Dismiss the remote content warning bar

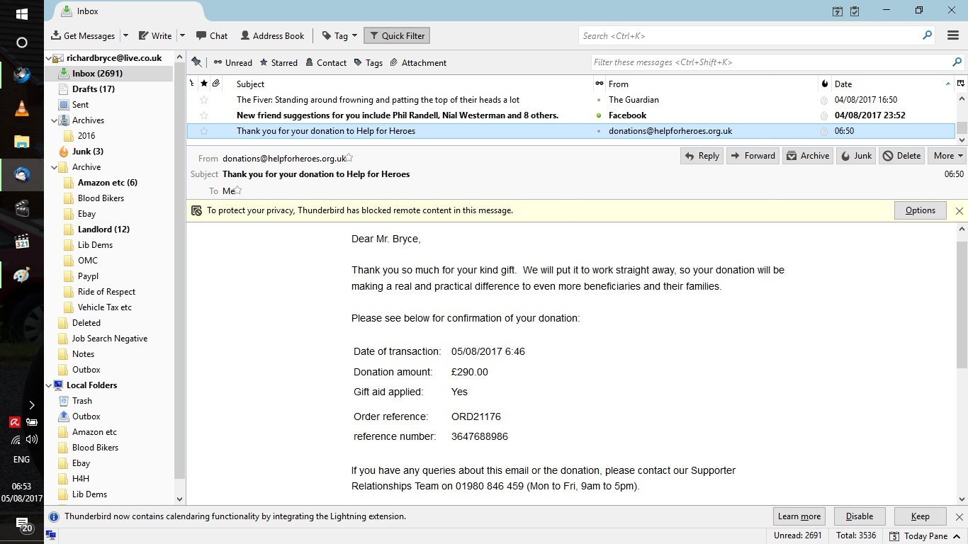959,210
